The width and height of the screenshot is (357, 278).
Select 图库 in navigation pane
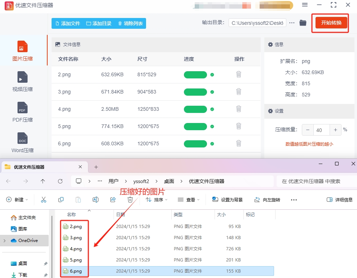click(19, 229)
